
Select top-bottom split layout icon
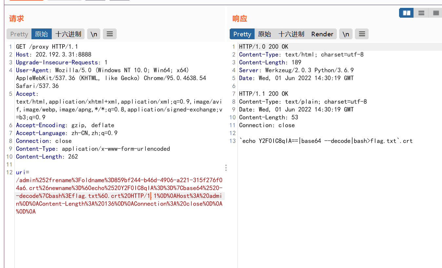[x=421, y=13]
